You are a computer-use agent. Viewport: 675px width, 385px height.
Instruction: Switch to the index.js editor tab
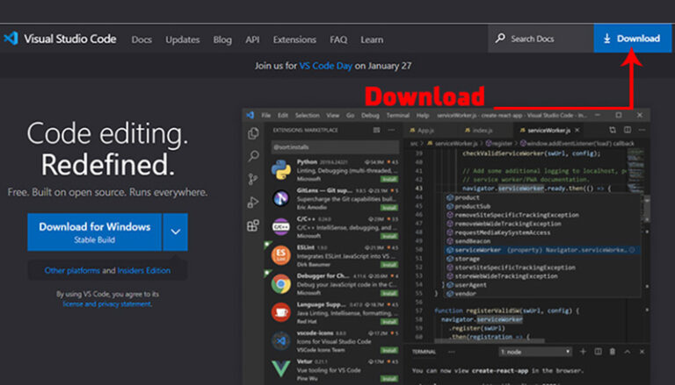pyautogui.click(x=478, y=130)
